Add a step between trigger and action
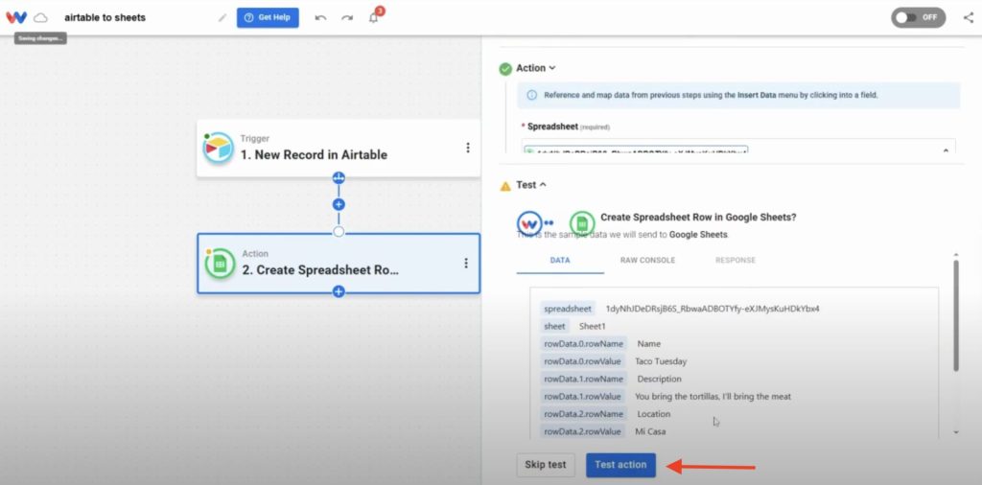This screenshot has width=982, height=485. (339, 204)
